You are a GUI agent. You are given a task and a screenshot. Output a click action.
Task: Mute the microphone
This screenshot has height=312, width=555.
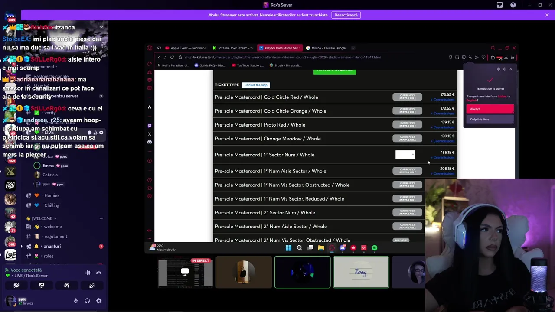[x=75, y=301]
